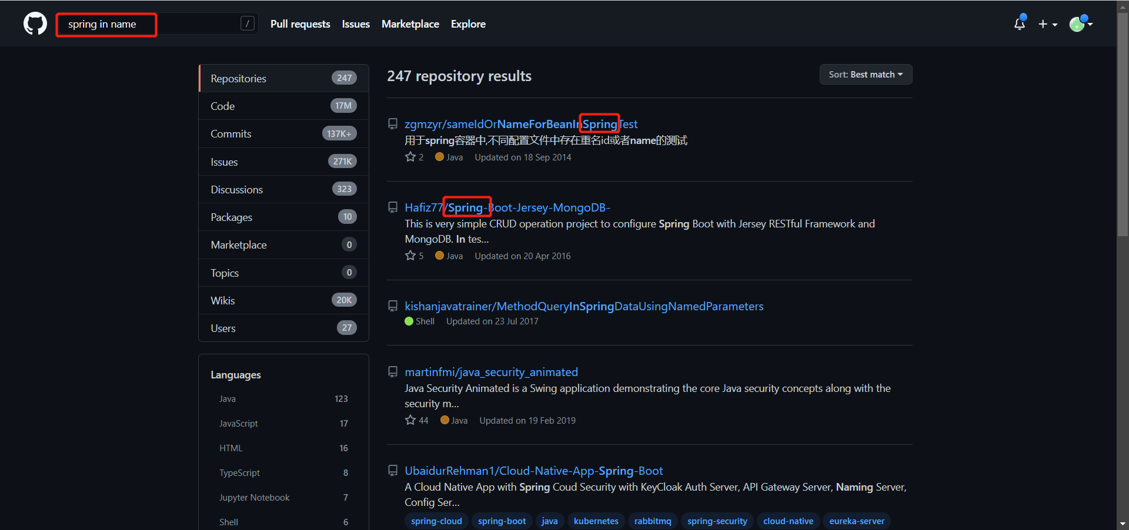The image size is (1129, 530).
Task: Click the scrollbar down arrow
Action: (1123, 524)
